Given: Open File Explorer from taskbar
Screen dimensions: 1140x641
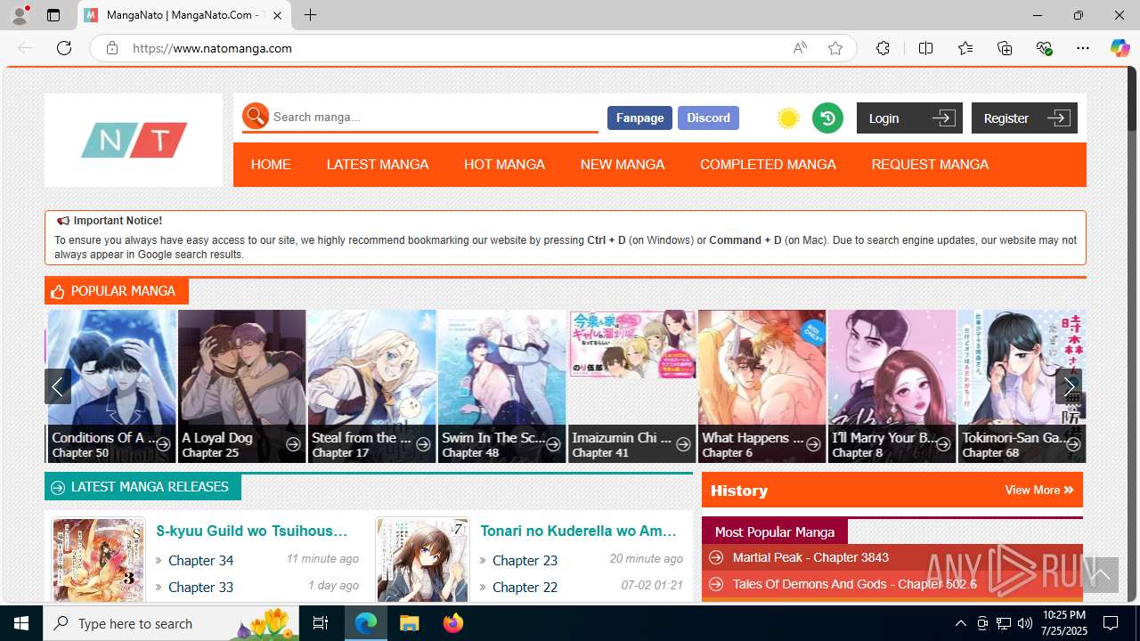Looking at the screenshot, I should pyautogui.click(x=409, y=623).
